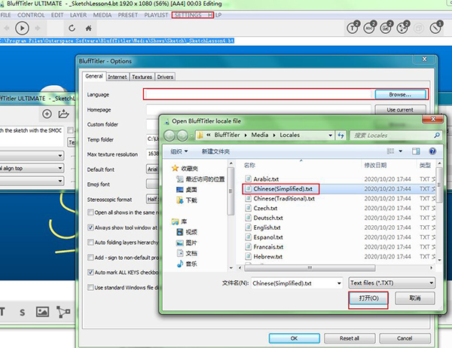Click the S icon in bottom-left toolbar

[22, 313]
